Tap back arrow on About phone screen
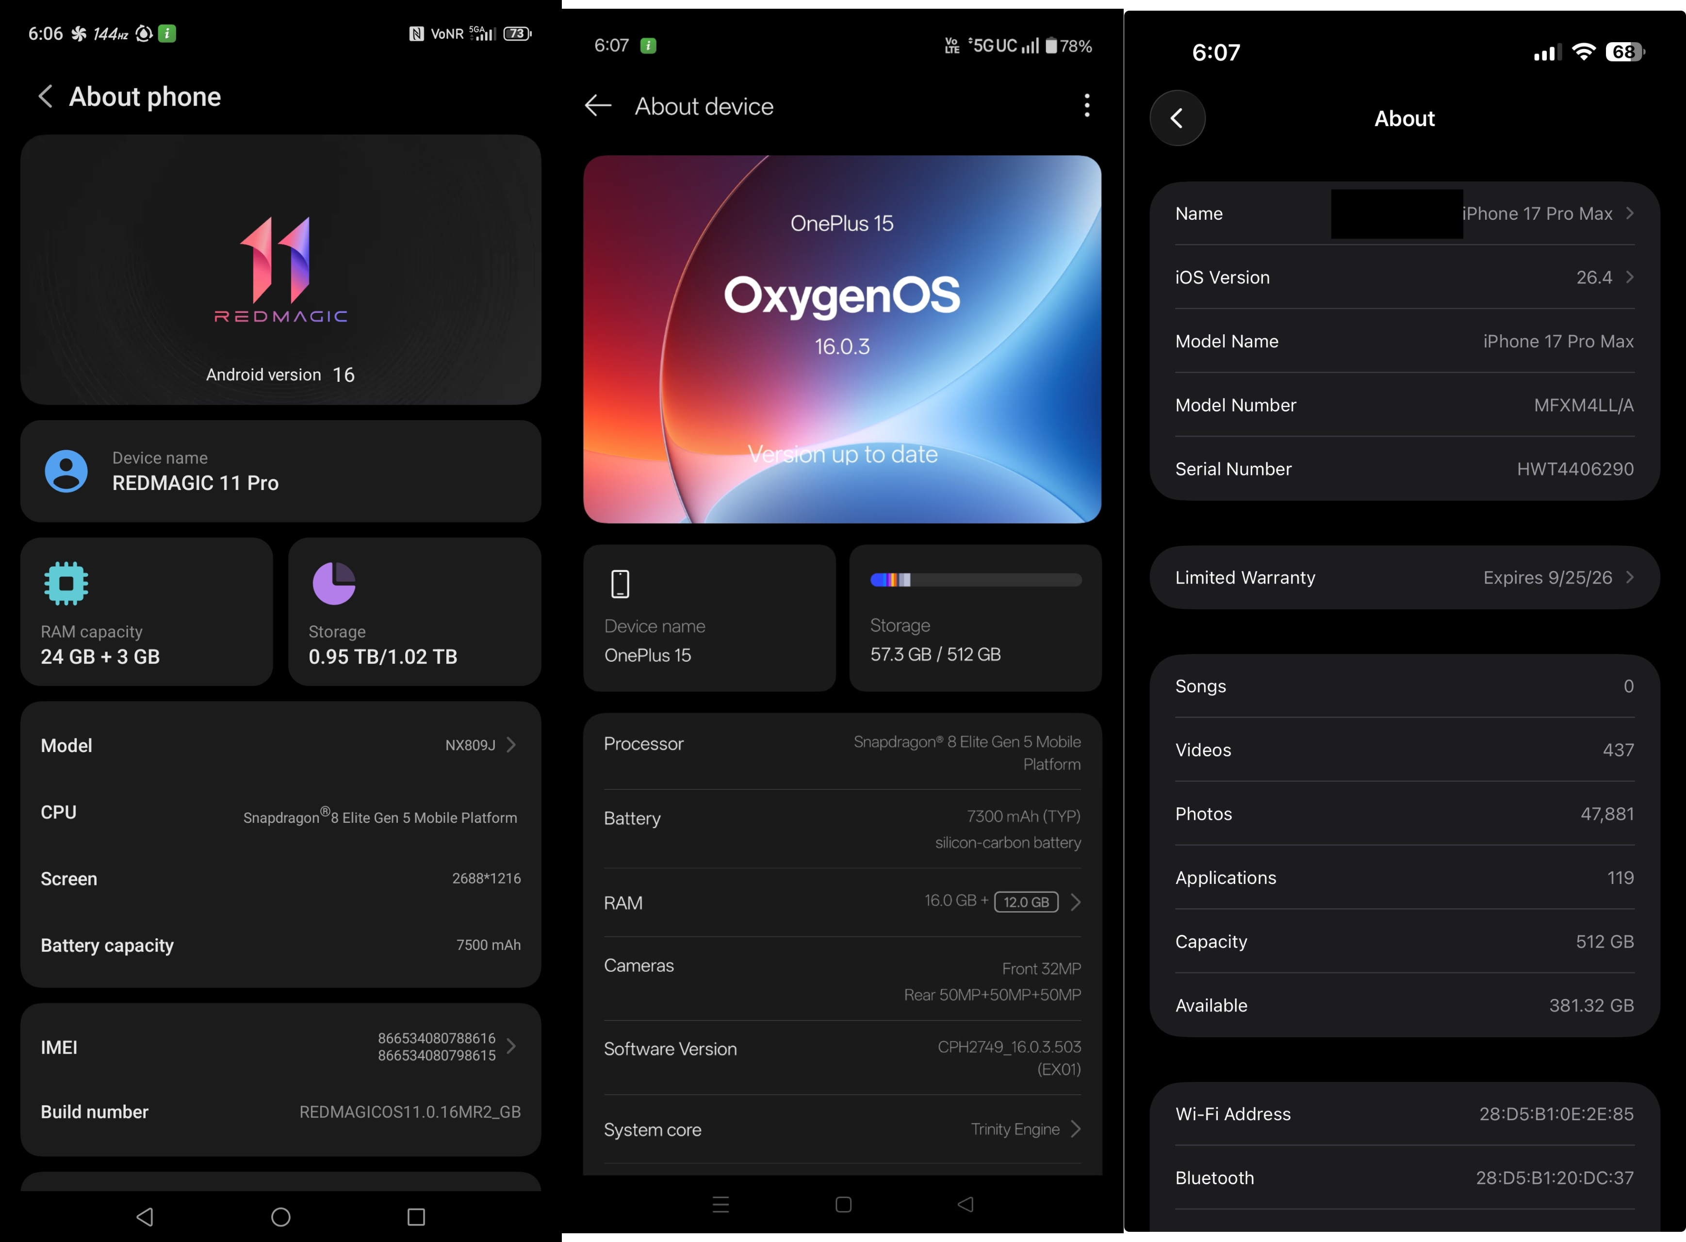This screenshot has height=1242, width=1686. [46, 96]
